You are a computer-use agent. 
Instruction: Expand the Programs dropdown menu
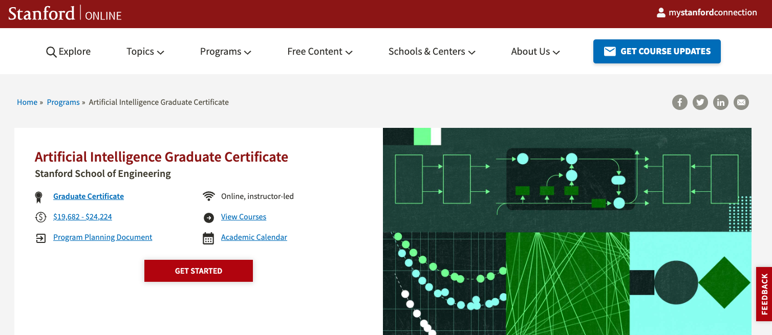coord(226,51)
